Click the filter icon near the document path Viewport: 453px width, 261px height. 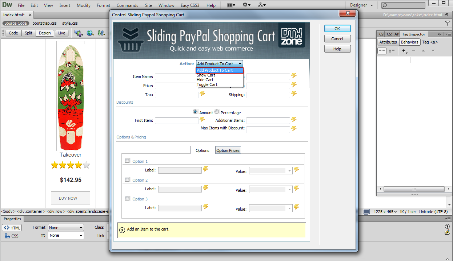pyautogui.click(x=448, y=23)
